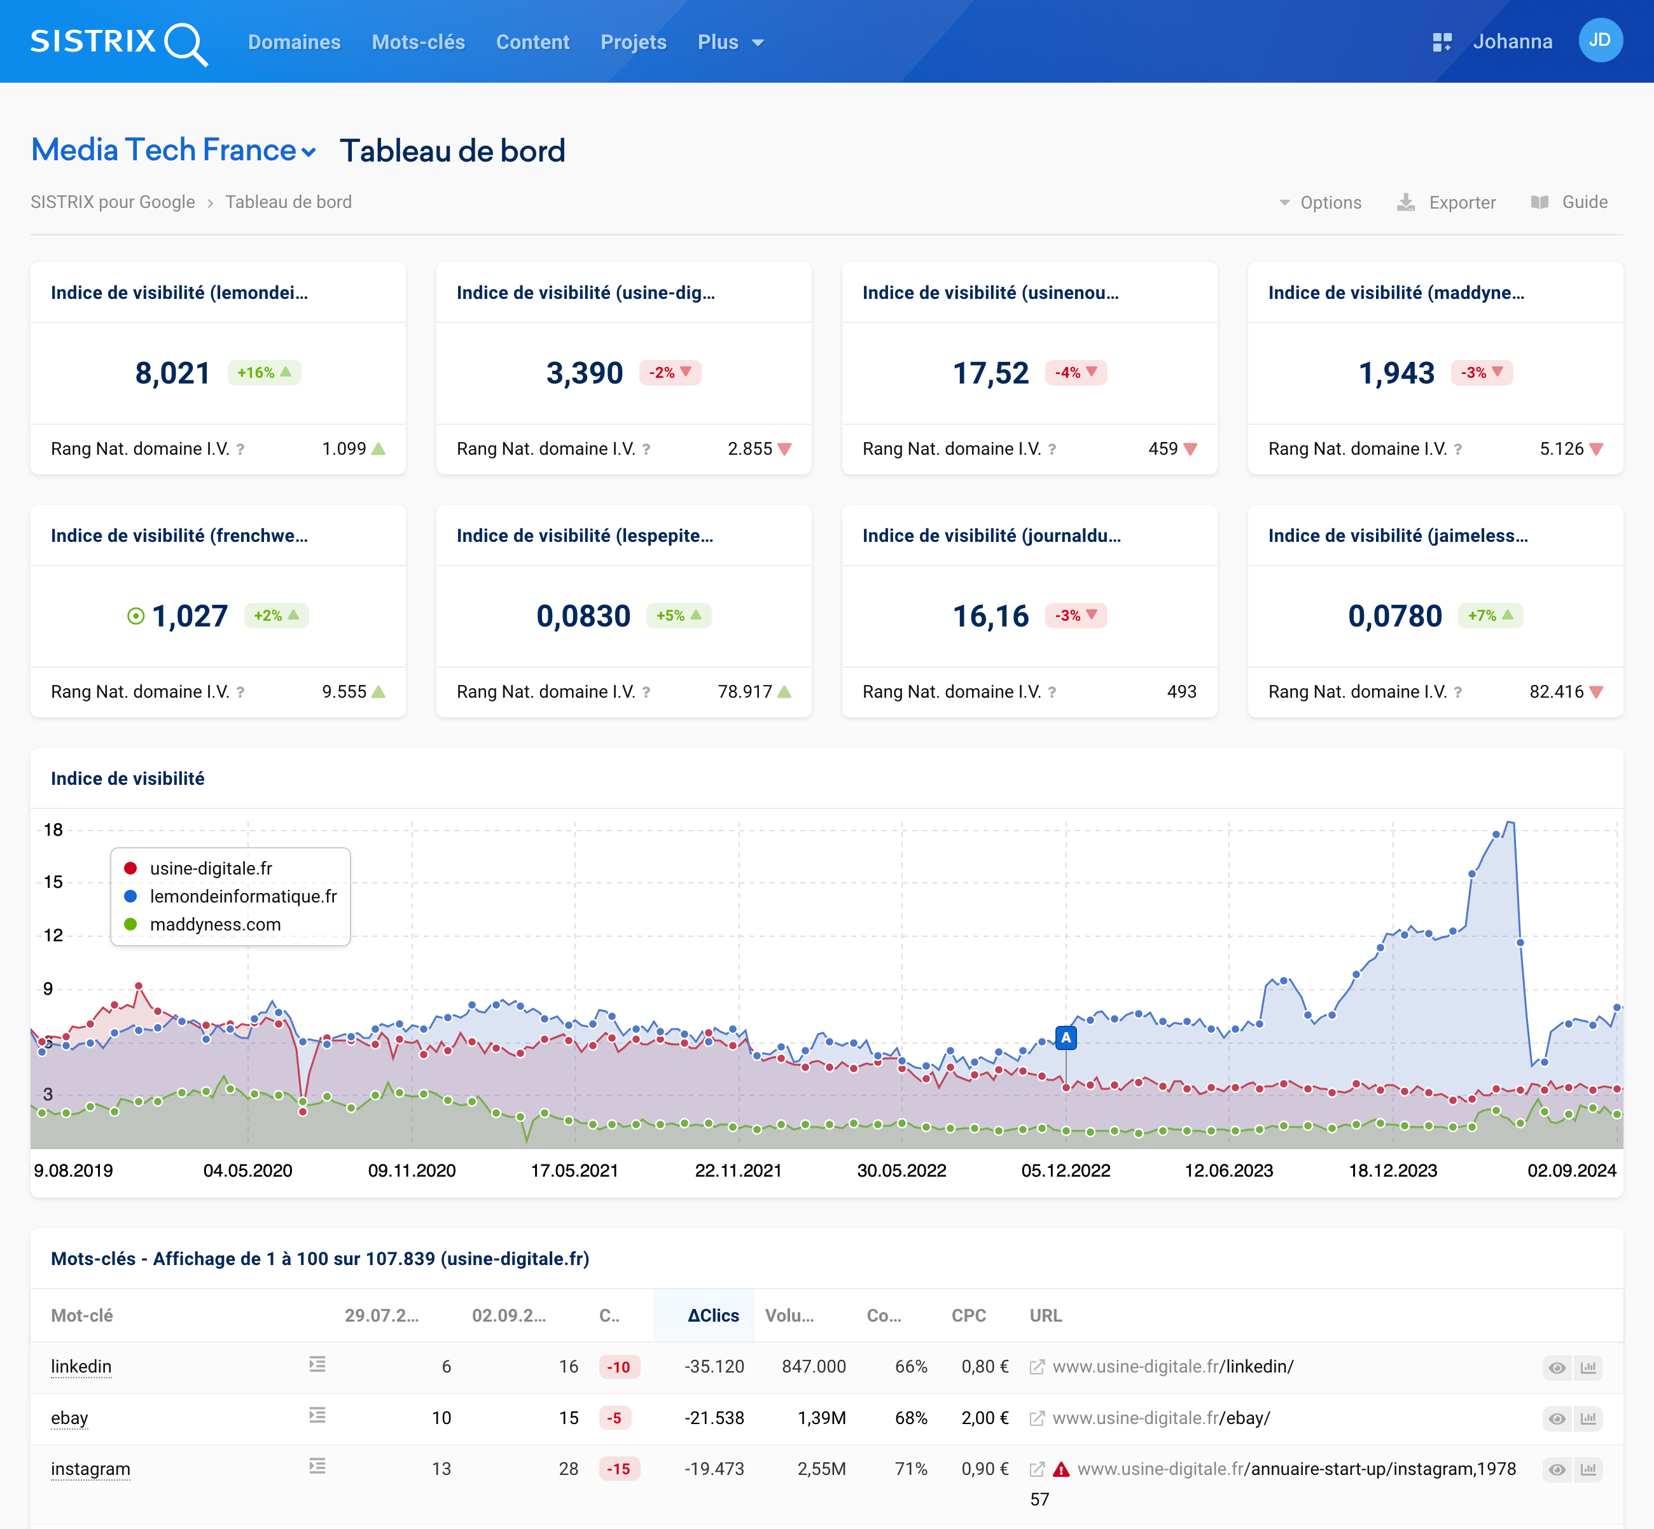Open external link icon for linkedin URL
The width and height of the screenshot is (1654, 1529).
(1037, 1367)
